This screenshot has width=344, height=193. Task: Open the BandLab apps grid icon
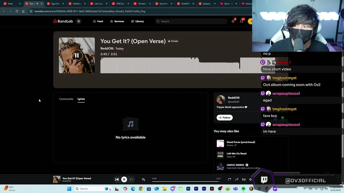79,21
